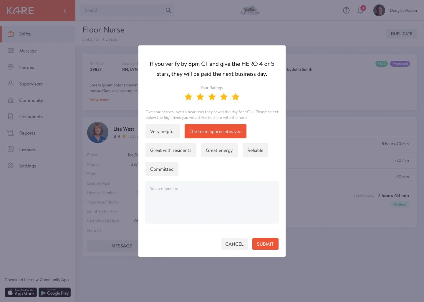Toggle the Great energy tag
The height and width of the screenshot is (302, 424).
tap(219, 150)
